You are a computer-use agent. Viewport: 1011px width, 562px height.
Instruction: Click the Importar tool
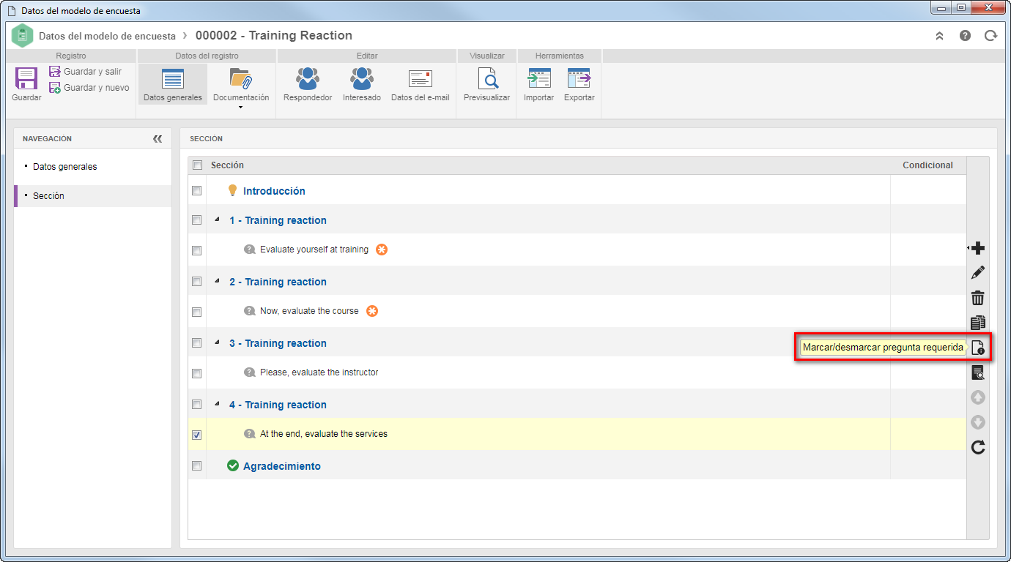pos(538,85)
